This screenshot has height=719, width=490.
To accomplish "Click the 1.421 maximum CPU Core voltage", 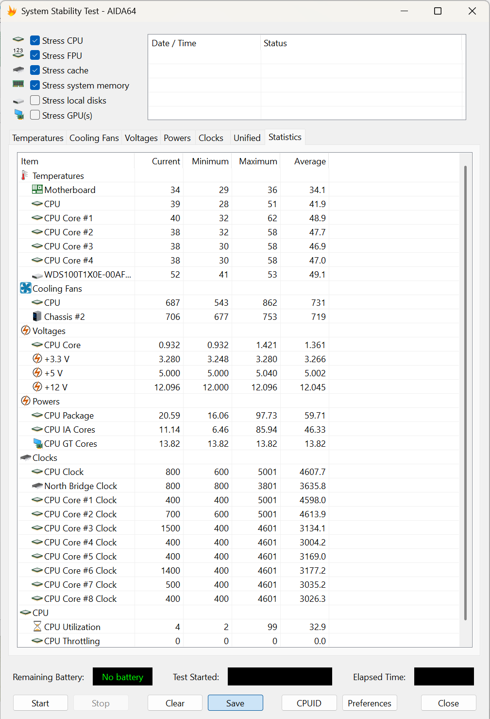I will [267, 345].
